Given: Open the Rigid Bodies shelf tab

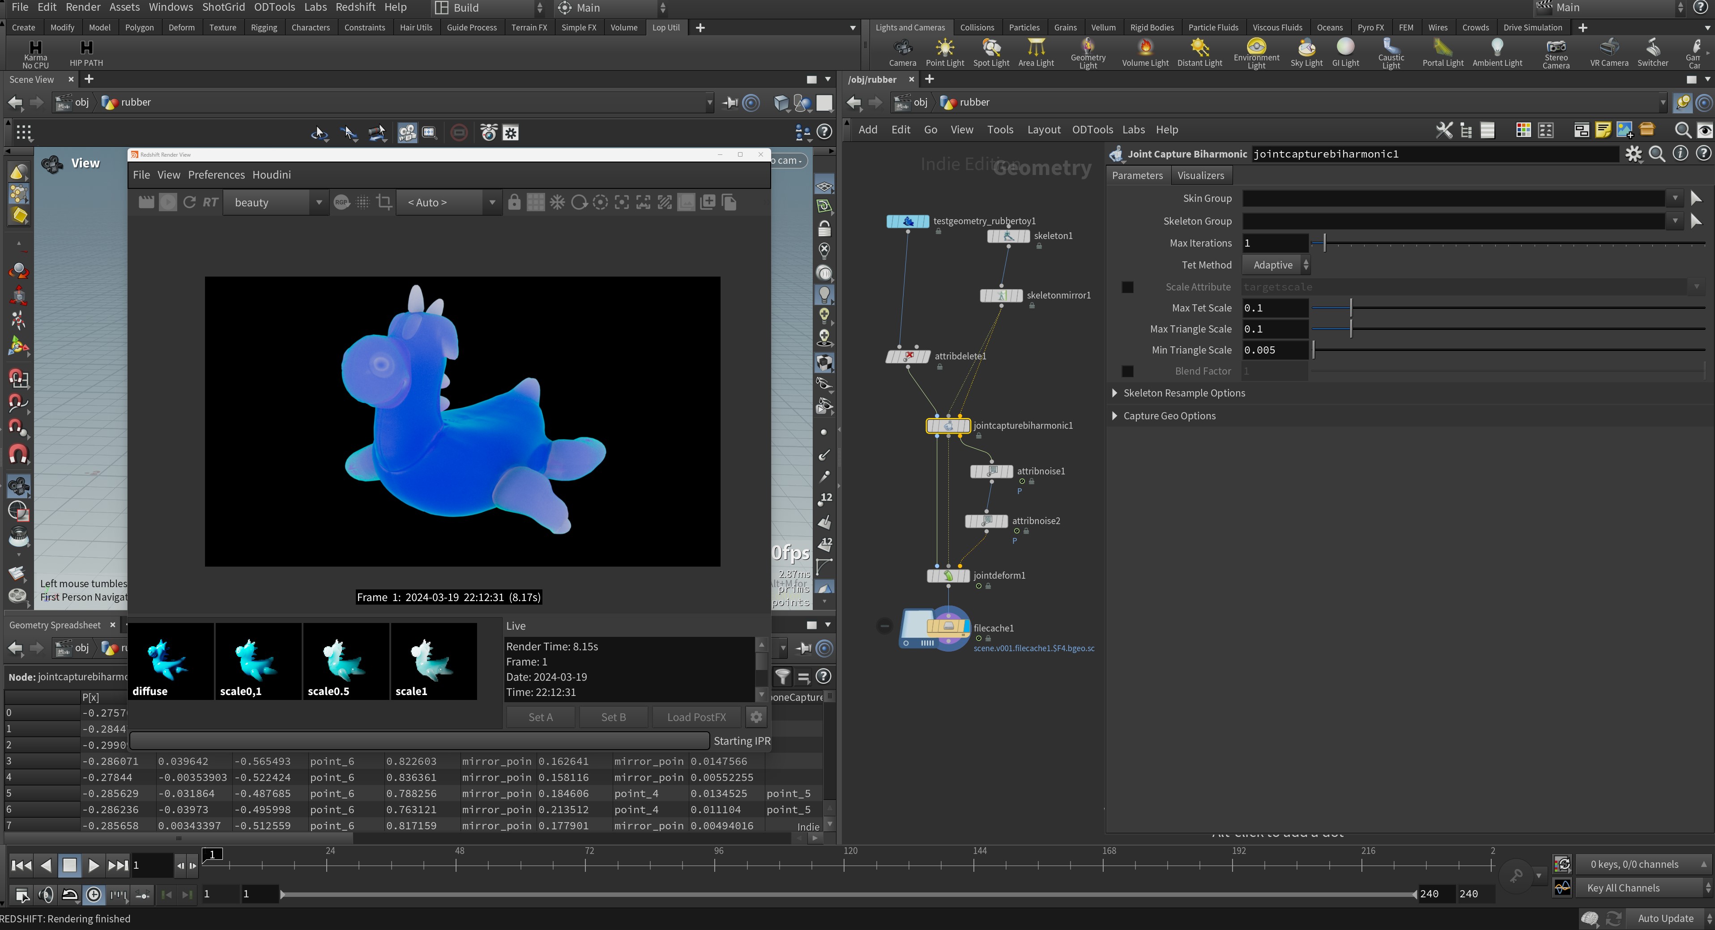Looking at the screenshot, I should pos(1152,28).
